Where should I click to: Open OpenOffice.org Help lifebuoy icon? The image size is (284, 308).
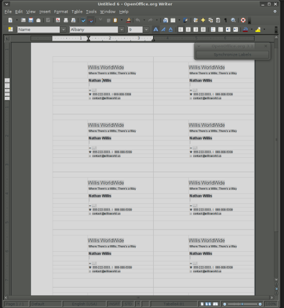pyautogui.click(x=243, y=20)
